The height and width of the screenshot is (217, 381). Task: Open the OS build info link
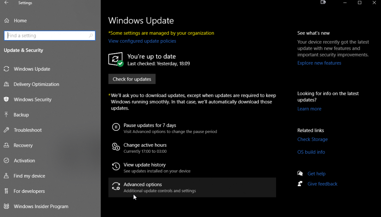tap(311, 152)
